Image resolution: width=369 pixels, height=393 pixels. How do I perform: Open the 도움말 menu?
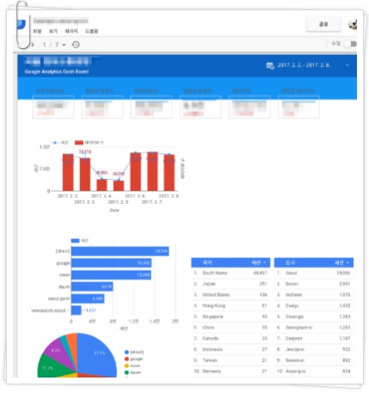(x=92, y=31)
